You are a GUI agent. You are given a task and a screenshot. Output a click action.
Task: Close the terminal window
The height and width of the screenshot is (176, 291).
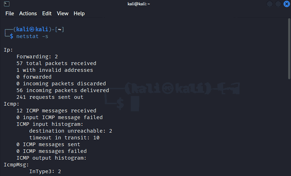(286, 4)
